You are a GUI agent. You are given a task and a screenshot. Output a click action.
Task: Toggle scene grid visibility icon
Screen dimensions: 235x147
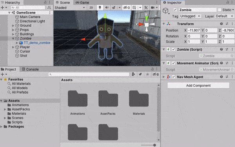[134, 7]
